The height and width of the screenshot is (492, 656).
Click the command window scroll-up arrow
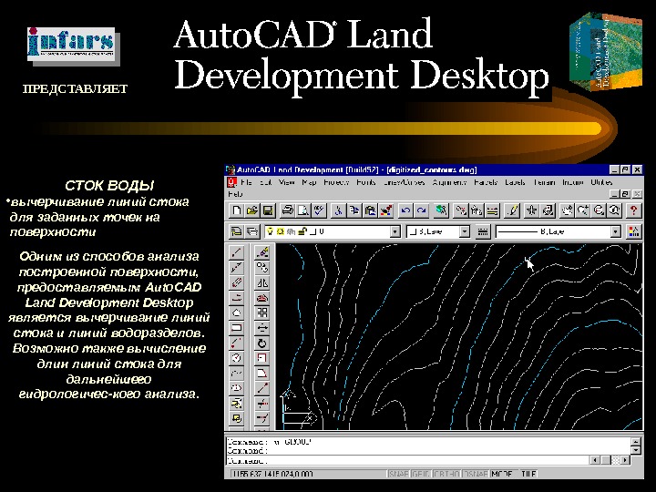click(636, 441)
